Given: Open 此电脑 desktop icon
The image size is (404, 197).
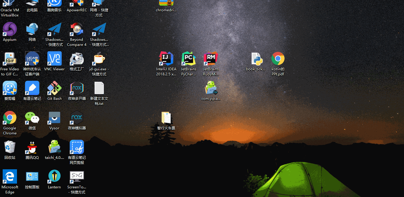Looking at the screenshot, I should pyautogui.click(x=32, y=6).
